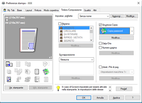Click the document with clock icon in the bottom row
The height and width of the screenshot is (103, 142).
coord(37,79)
